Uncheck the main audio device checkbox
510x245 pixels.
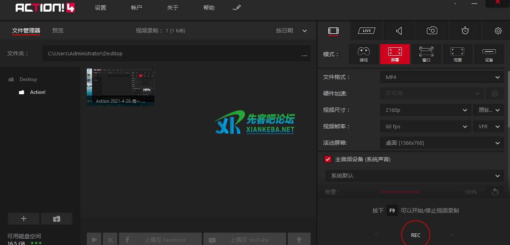328,159
